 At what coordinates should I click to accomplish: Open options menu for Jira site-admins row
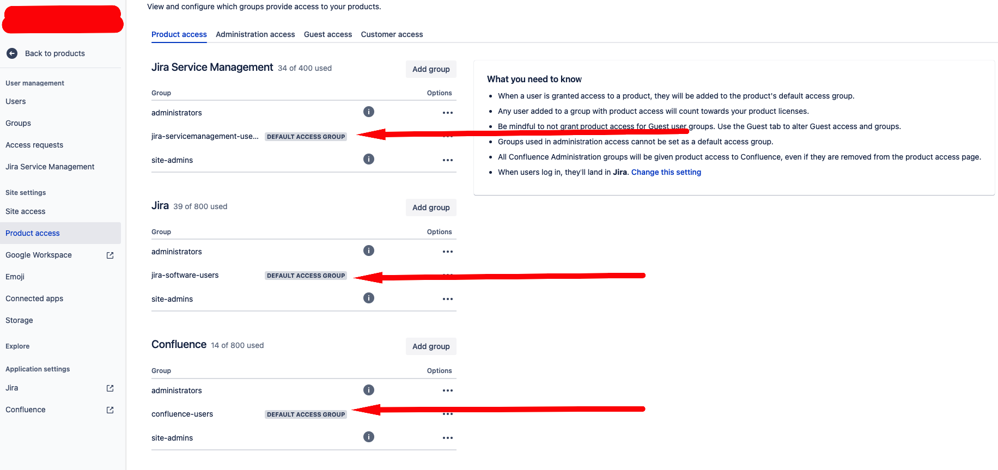click(448, 299)
